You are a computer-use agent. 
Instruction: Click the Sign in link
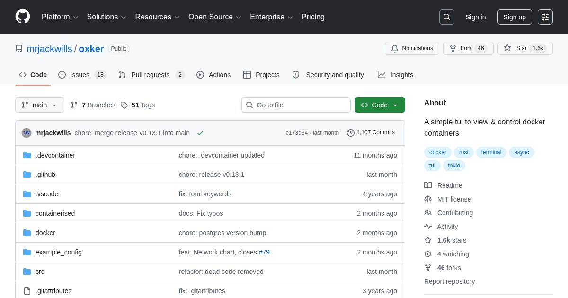(476, 17)
